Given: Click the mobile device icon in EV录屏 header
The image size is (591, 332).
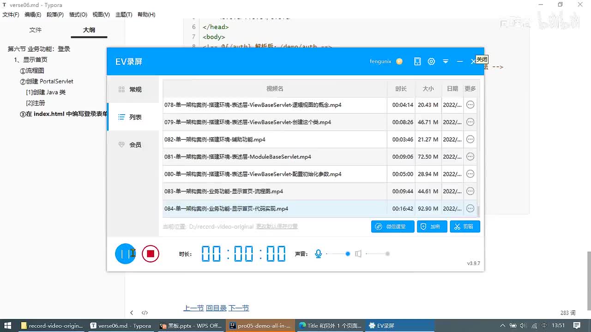Looking at the screenshot, I should tap(417, 61).
